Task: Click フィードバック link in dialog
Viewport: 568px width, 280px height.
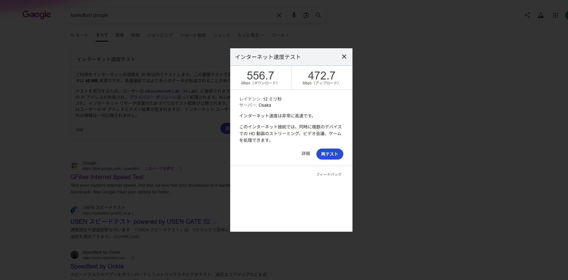Action: pos(329,174)
